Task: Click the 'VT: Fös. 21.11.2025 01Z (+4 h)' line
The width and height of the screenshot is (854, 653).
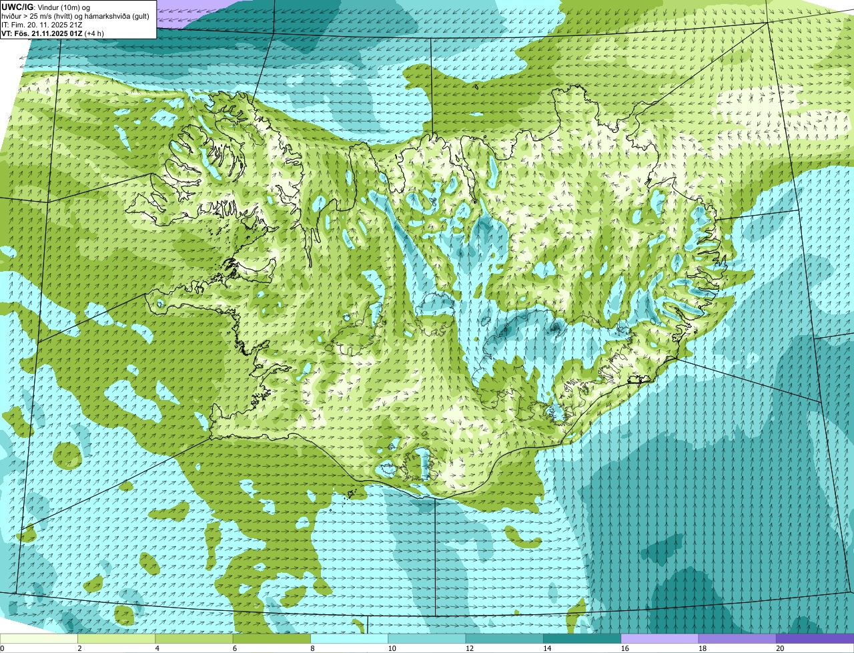Action: pyautogui.click(x=53, y=33)
